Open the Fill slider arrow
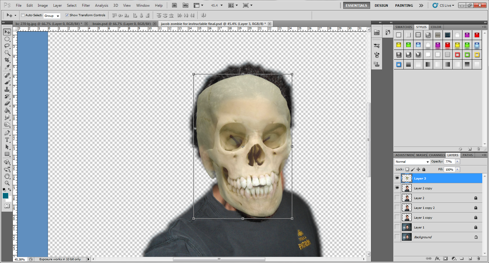 (457, 169)
